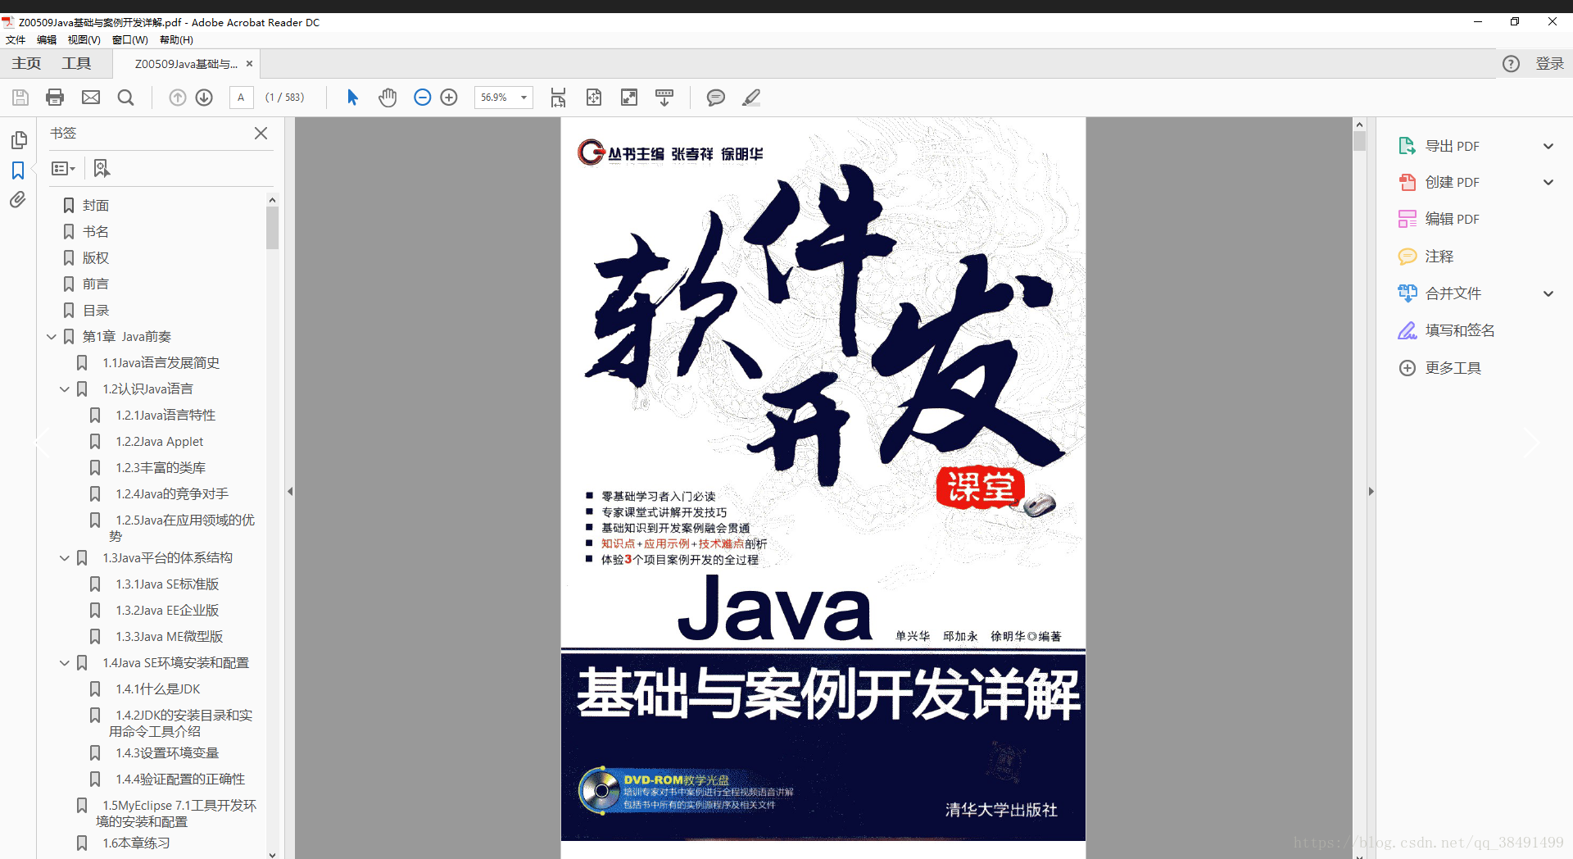Open the 帮助(H) menu
1573x859 pixels.
click(176, 39)
